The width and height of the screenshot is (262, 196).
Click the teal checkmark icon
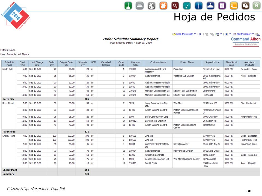187,6
